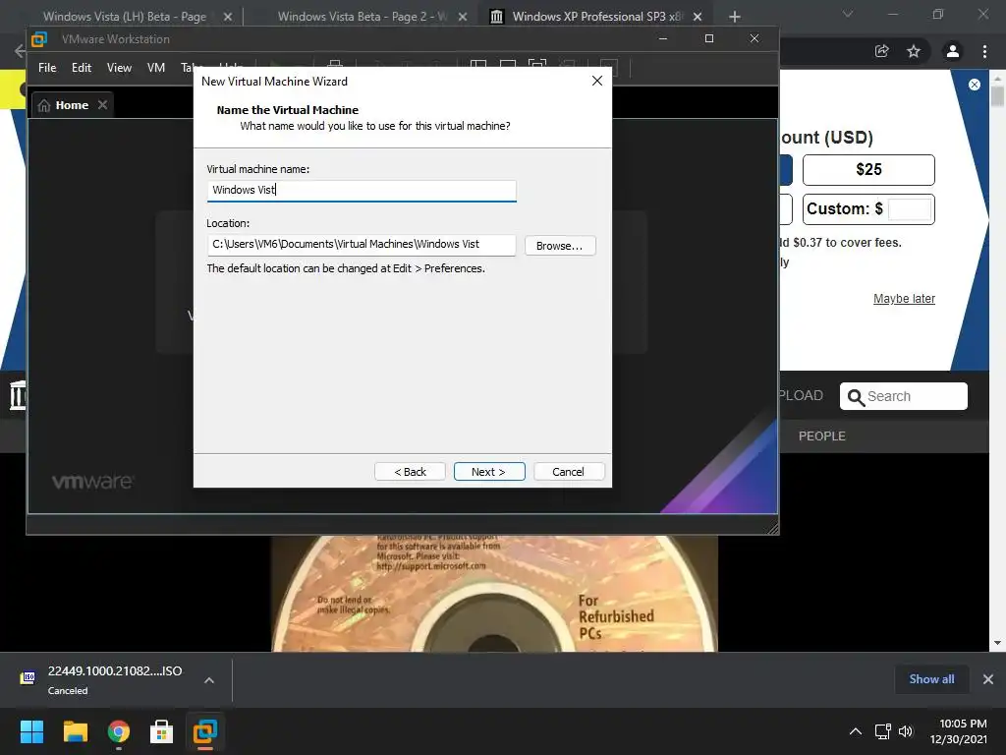Viewport: 1006px width, 755px height.
Task: Cancel the New Virtual Machine Wizard
Action: tap(569, 472)
